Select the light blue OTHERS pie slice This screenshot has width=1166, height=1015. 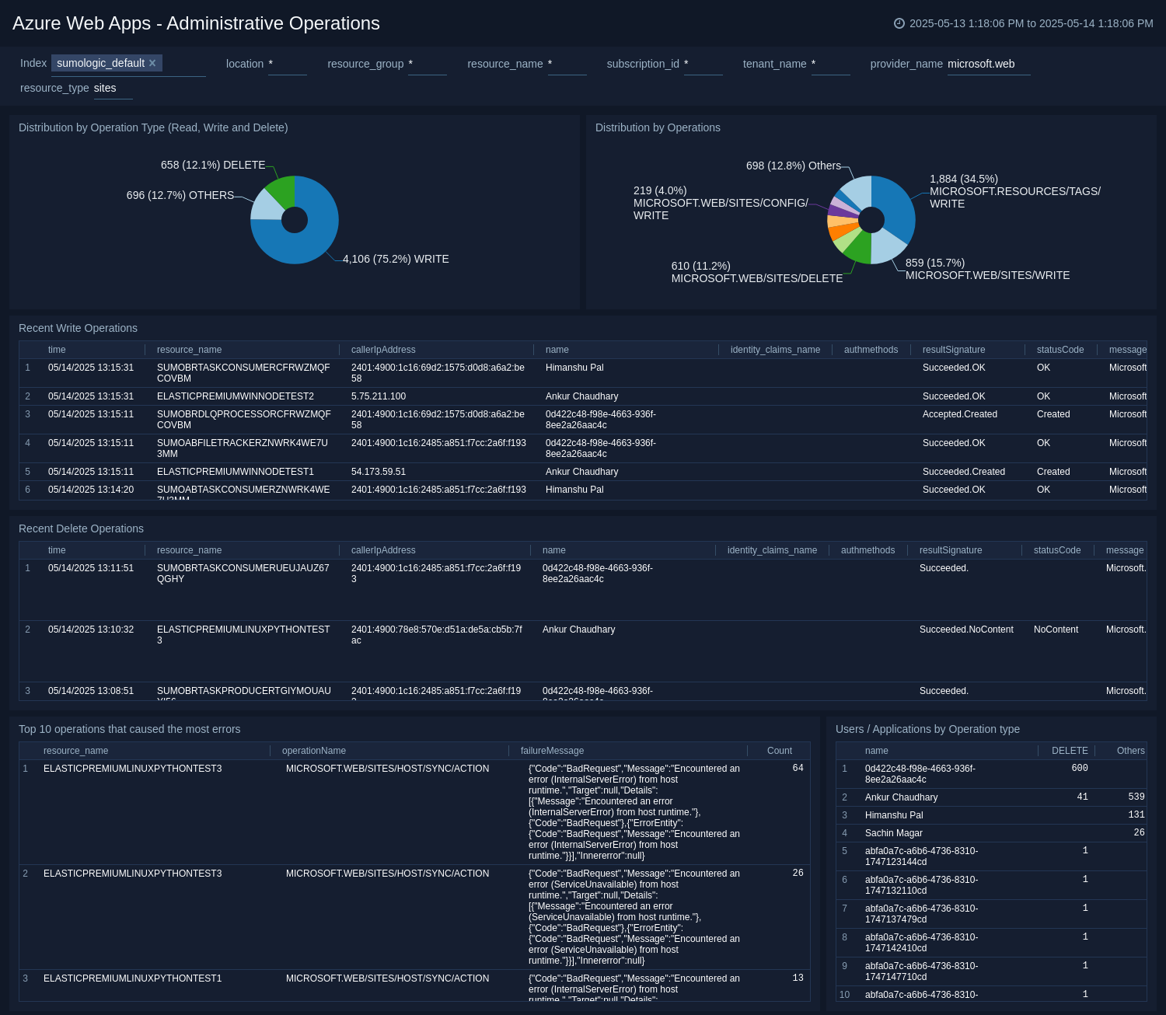coord(266,206)
